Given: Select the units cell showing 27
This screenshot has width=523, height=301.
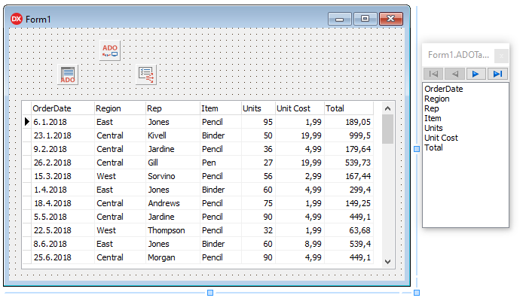Looking at the screenshot, I should 258,163.
